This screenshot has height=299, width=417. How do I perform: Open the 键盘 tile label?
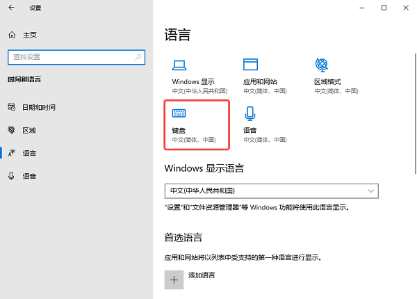(x=179, y=130)
